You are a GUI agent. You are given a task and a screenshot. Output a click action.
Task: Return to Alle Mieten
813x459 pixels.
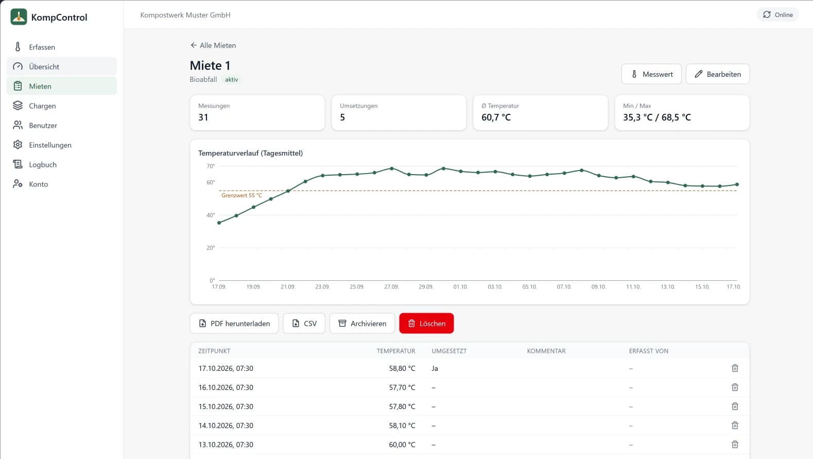[213, 45]
